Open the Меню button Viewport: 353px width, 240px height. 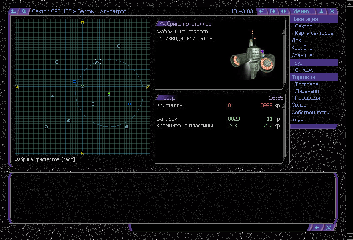click(x=300, y=11)
